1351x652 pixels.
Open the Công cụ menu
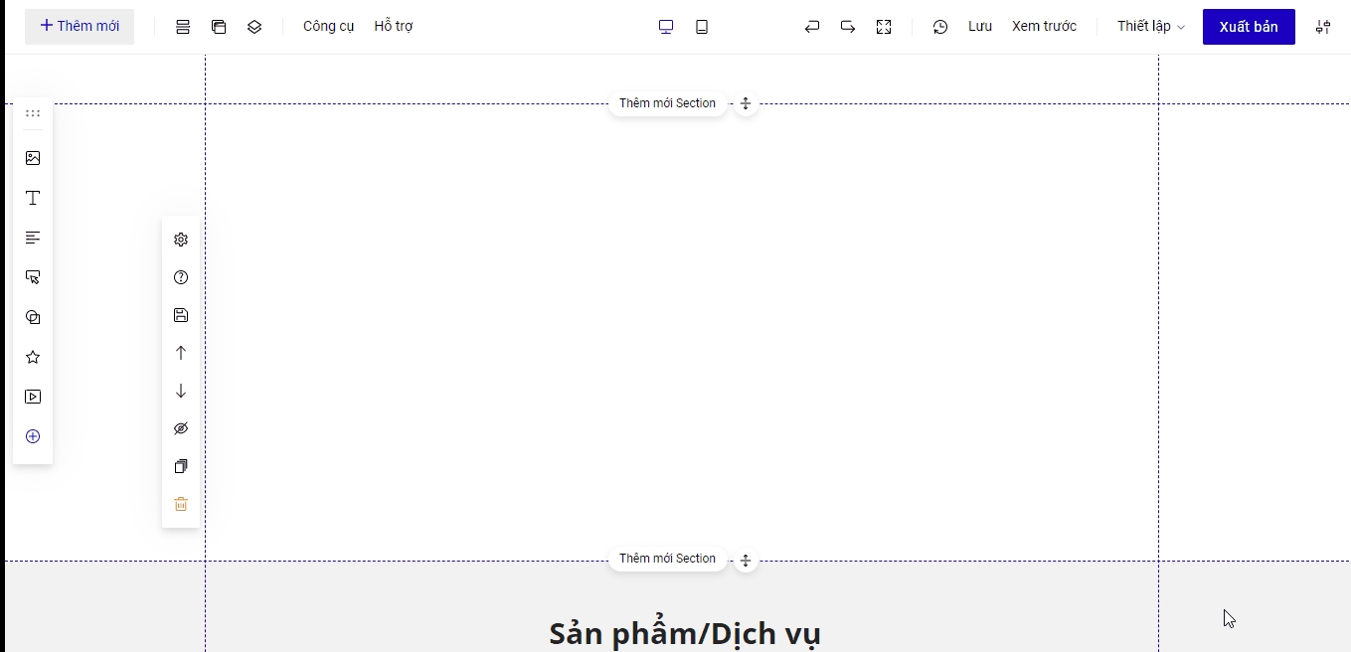pos(328,27)
